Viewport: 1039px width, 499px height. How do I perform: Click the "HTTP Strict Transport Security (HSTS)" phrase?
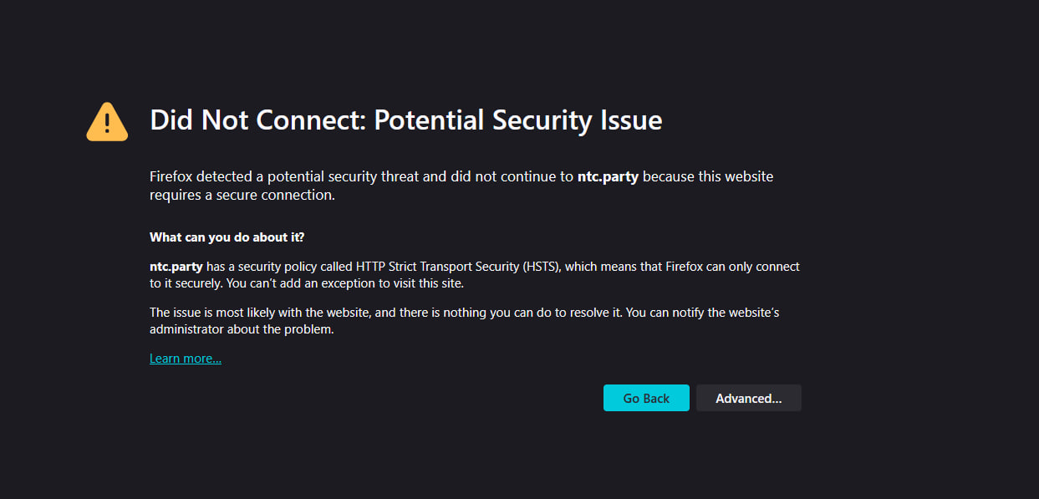pos(454,267)
